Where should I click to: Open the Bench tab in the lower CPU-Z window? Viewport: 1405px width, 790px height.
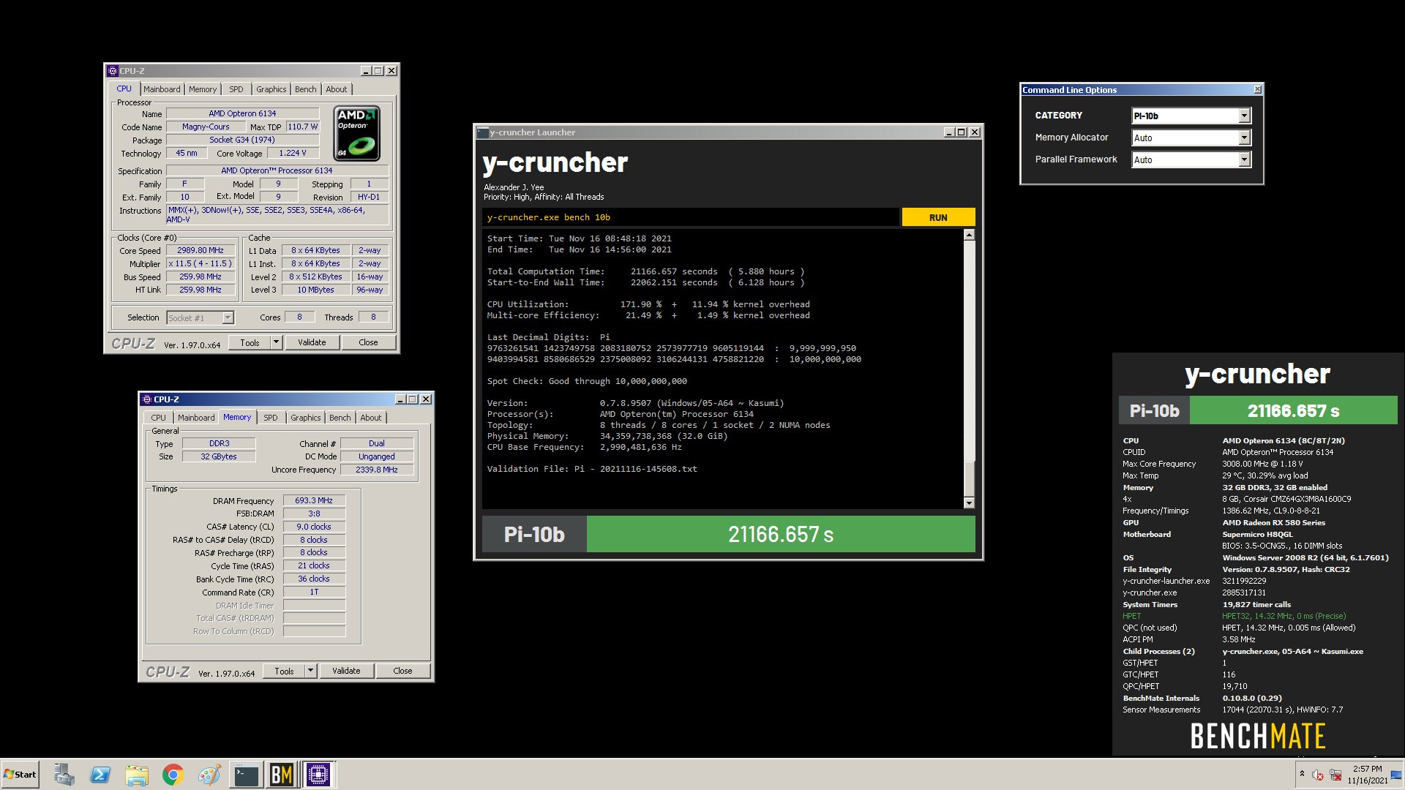[x=340, y=418]
